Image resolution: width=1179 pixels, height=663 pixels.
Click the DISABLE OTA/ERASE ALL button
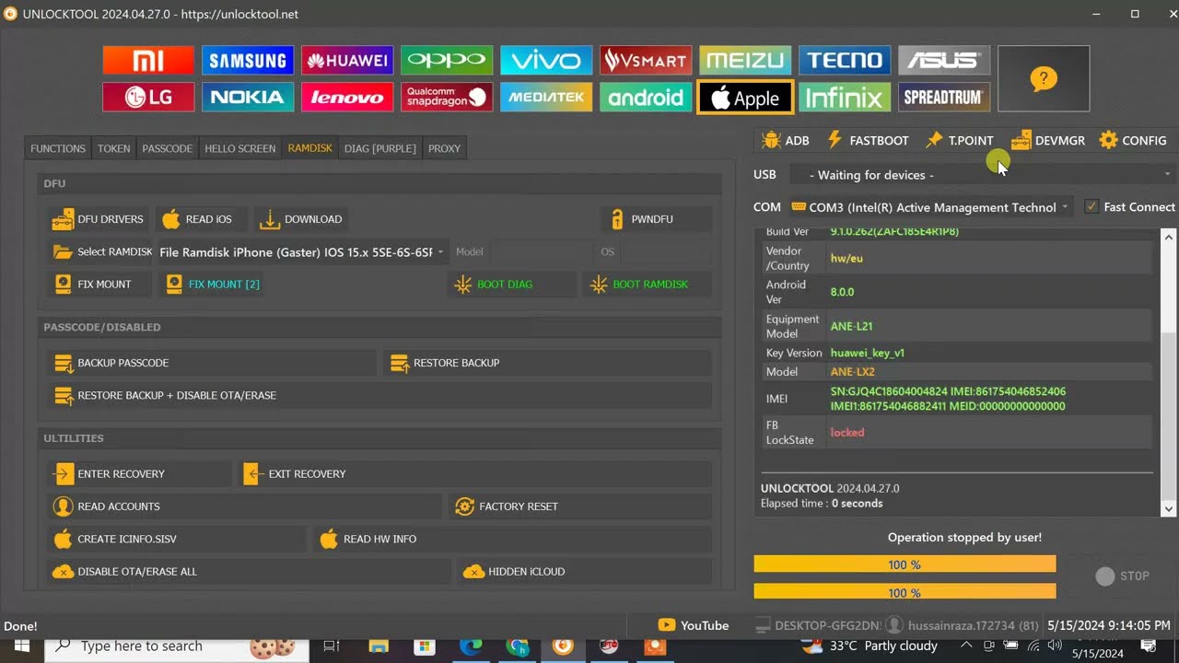(x=250, y=572)
